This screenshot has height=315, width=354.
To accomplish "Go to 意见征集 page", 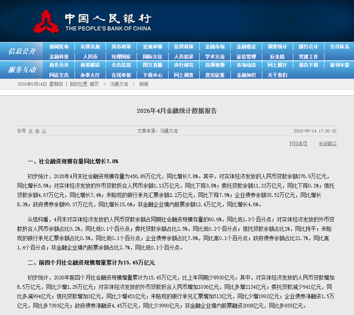I will pos(215,75).
